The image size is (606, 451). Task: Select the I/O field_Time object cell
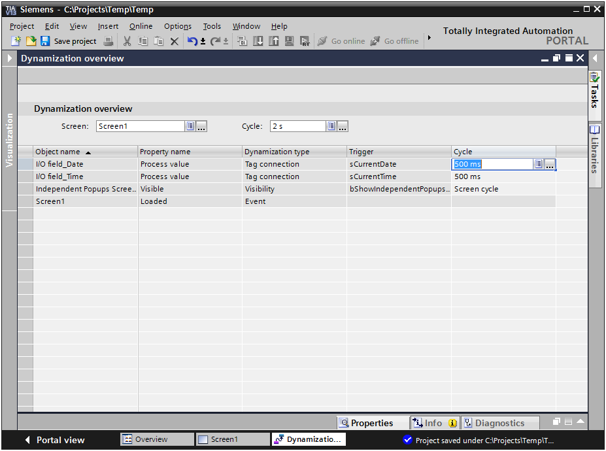pyautogui.click(x=86, y=176)
